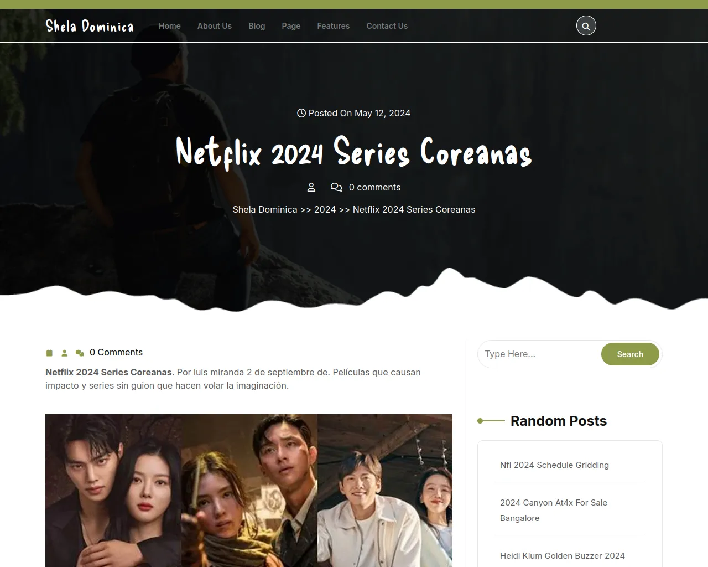
Task: Open the Korean series article image
Action: pyautogui.click(x=249, y=491)
